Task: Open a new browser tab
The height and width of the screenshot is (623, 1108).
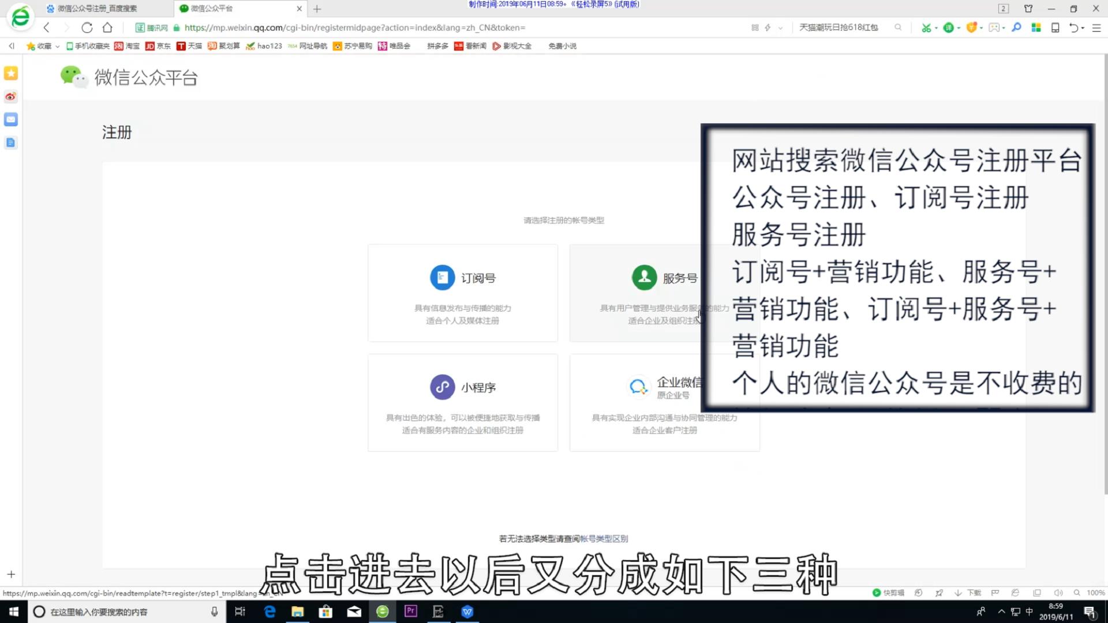Action: pyautogui.click(x=317, y=9)
